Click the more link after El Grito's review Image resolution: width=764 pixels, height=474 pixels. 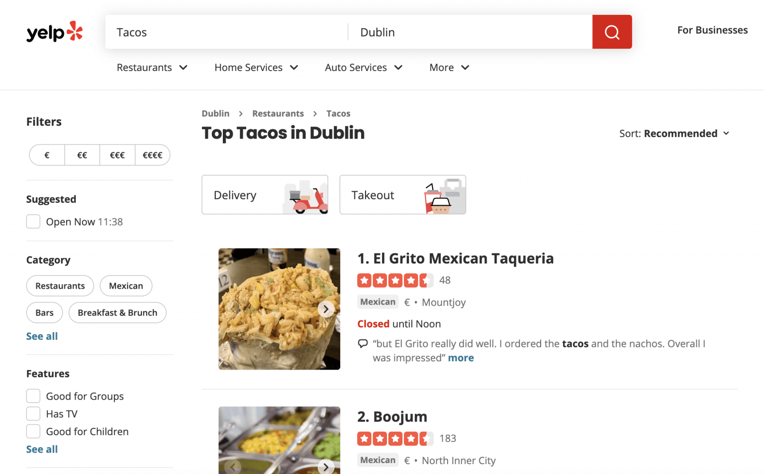(460, 358)
